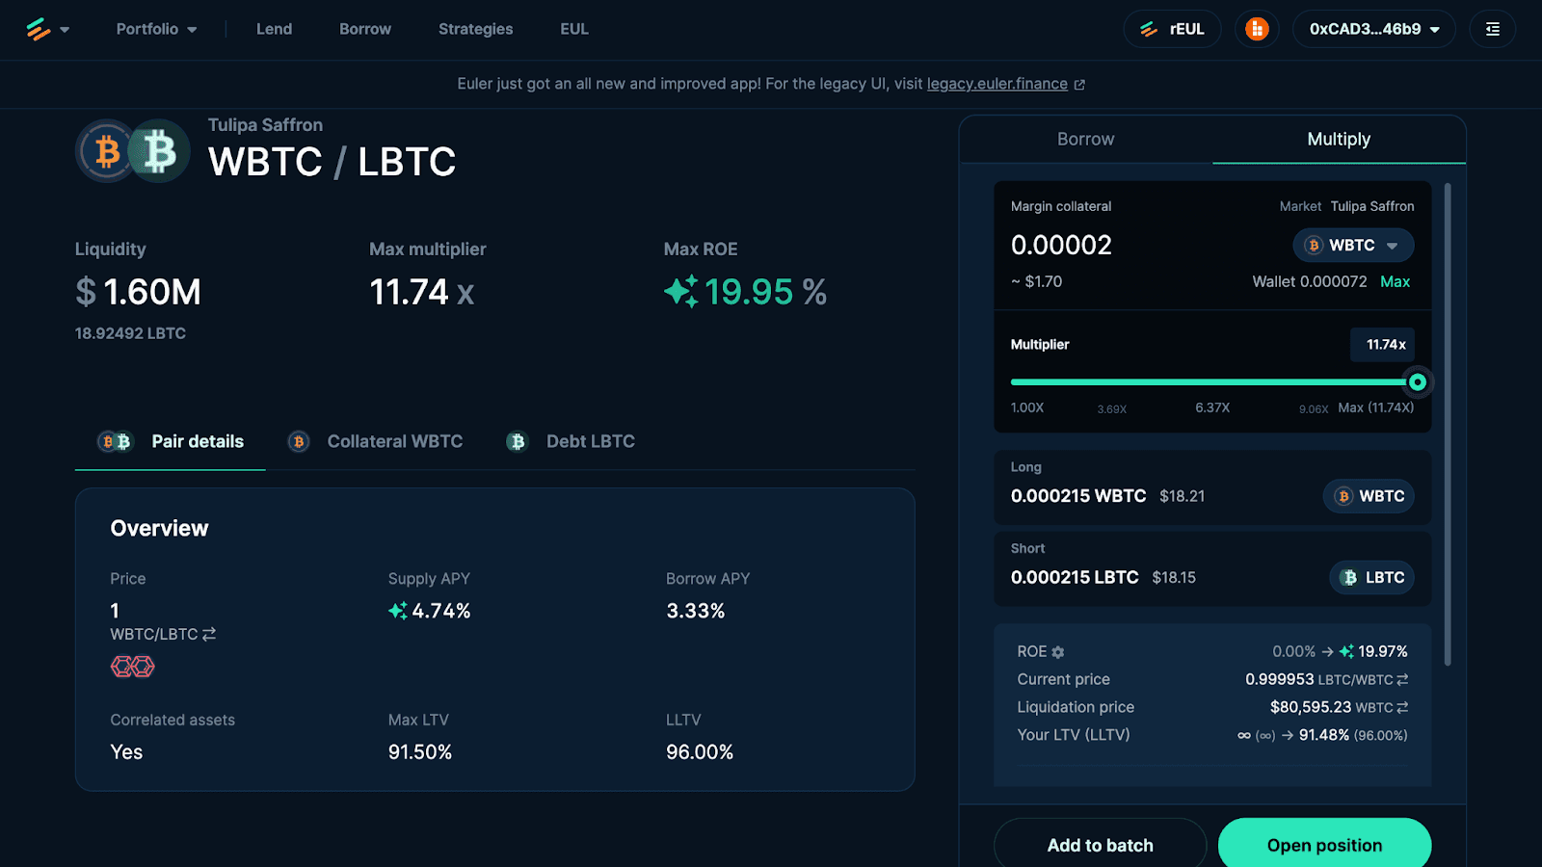Toggle current price LBTC/WBTC direction
Screen dimensions: 1542x867
1402,679
